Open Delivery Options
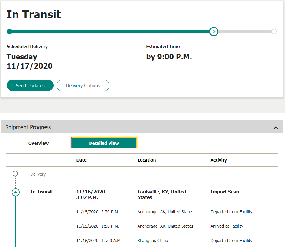The image size is (285, 247). [x=83, y=86]
